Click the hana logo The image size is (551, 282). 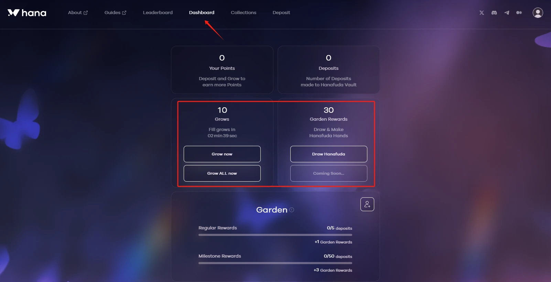(27, 13)
